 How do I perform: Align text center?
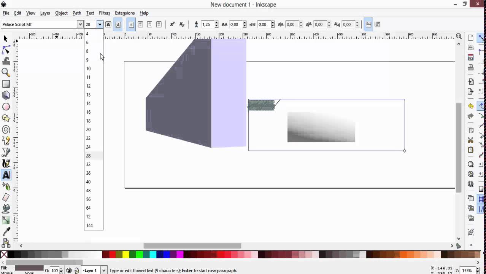(x=140, y=24)
